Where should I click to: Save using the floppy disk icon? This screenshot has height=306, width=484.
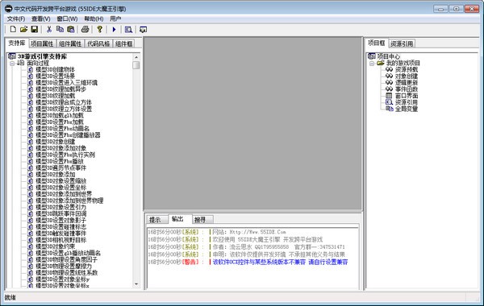[34, 29]
